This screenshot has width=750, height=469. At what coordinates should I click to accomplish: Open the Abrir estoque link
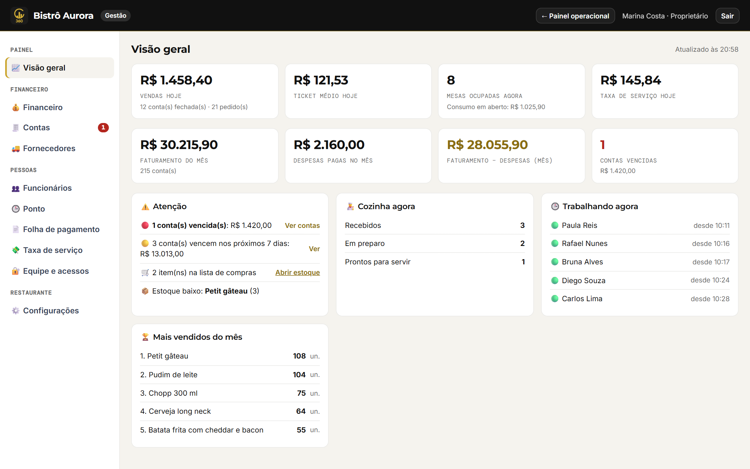tap(298, 272)
